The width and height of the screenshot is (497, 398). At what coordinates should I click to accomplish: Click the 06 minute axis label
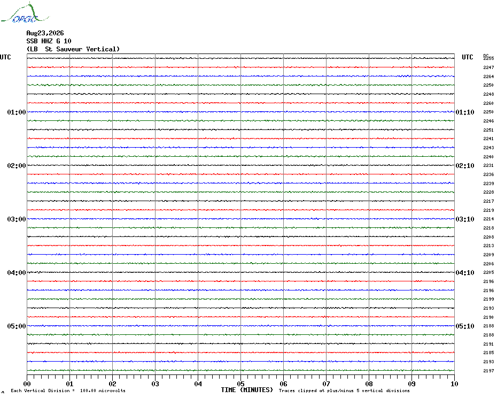pyautogui.click(x=284, y=384)
